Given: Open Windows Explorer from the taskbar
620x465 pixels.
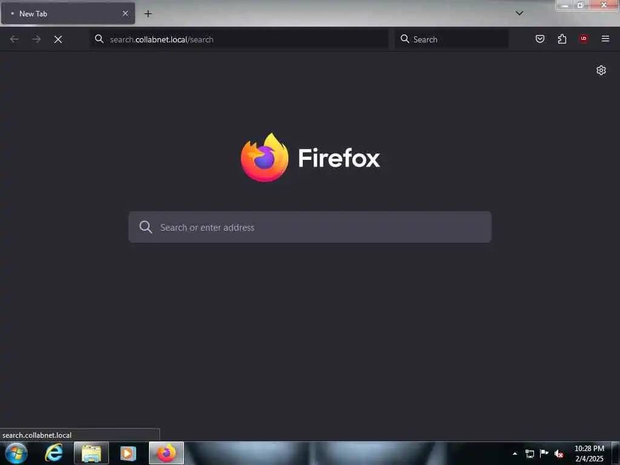Looking at the screenshot, I should (91, 453).
